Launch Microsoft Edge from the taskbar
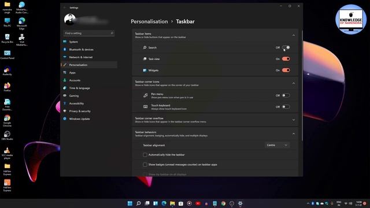The height and width of the screenshot is (208, 370). coord(164,203)
